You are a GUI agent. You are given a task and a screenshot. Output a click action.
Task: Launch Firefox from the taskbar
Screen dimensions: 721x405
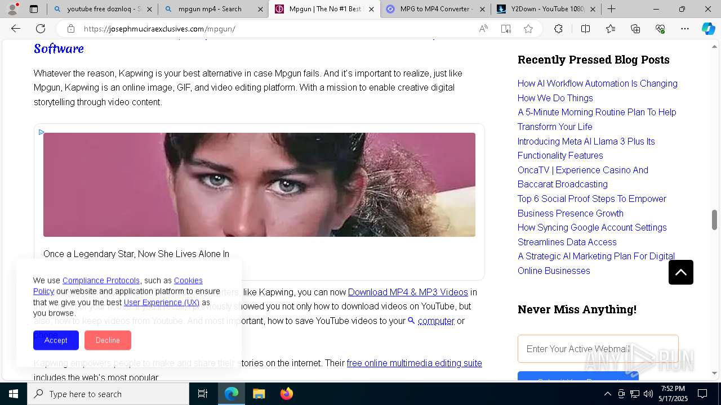(x=287, y=394)
